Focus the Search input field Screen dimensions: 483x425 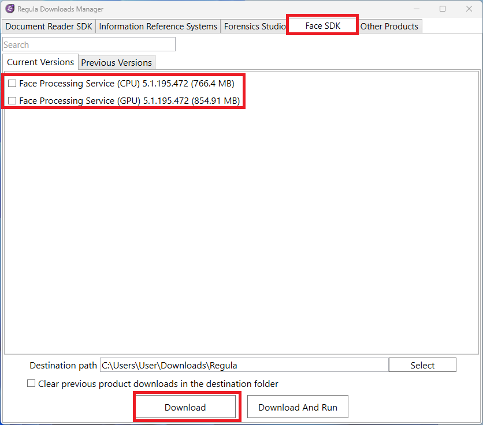(x=89, y=44)
